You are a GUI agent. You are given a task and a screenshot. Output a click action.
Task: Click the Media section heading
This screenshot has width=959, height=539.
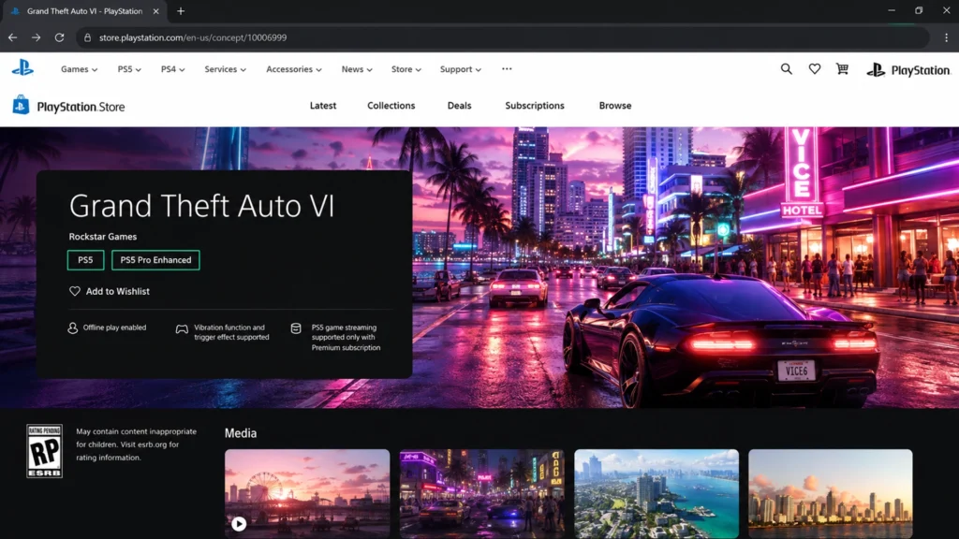pyautogui.click(x=241, y=433)
